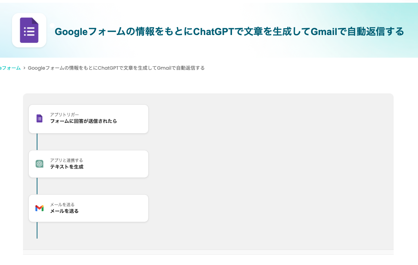Click the breadcrumb chevron separator
The width and height of the screenshot is (418, 265).
pyautogui.click(x=24, y=68)
